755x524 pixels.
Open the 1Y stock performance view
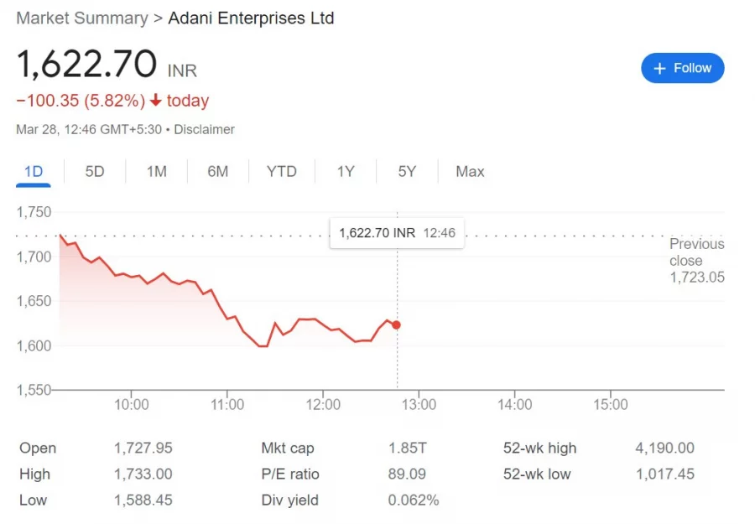point(346,171)
